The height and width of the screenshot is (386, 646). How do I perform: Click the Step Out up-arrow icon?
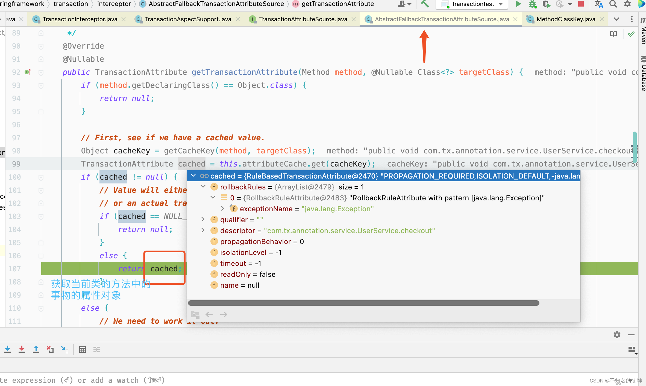tap(36, 349)
